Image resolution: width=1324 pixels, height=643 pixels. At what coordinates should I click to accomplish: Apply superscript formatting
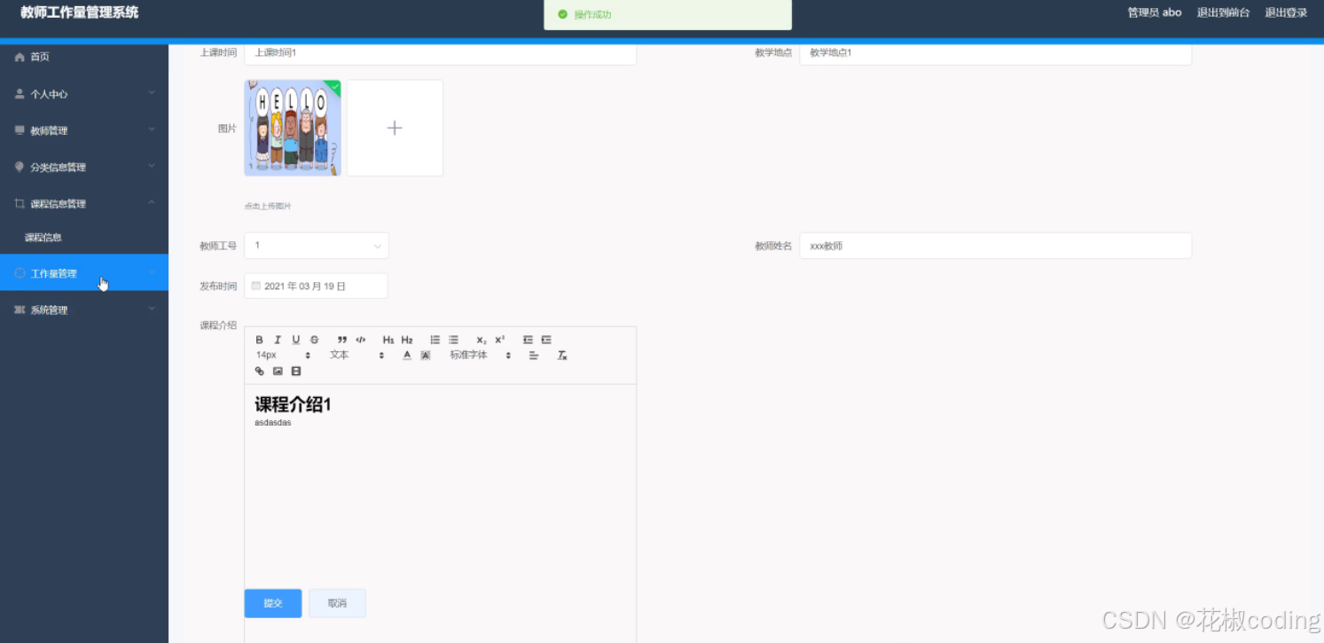click(500, 340)
